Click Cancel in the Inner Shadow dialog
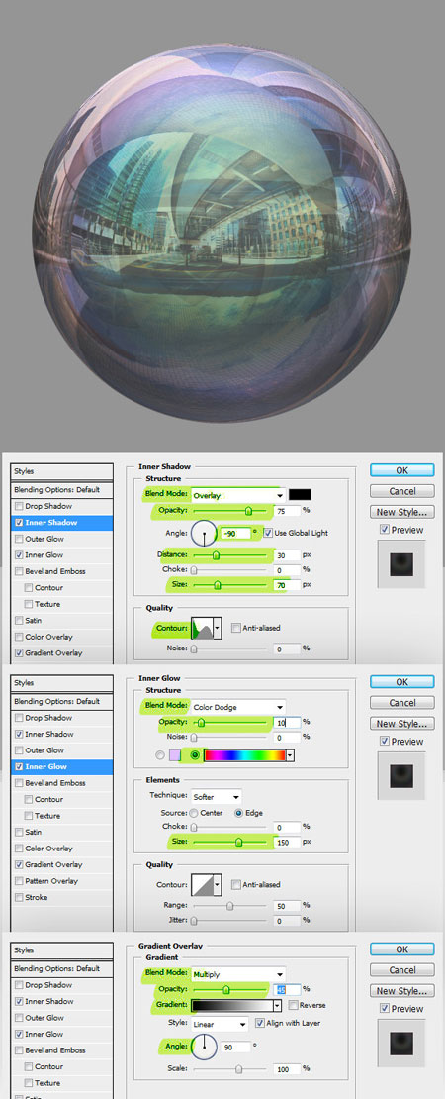 [402, 491]
